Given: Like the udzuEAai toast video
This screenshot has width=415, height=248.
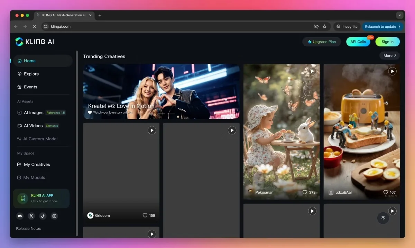Looking at the screenshot, I should (386, 192).
